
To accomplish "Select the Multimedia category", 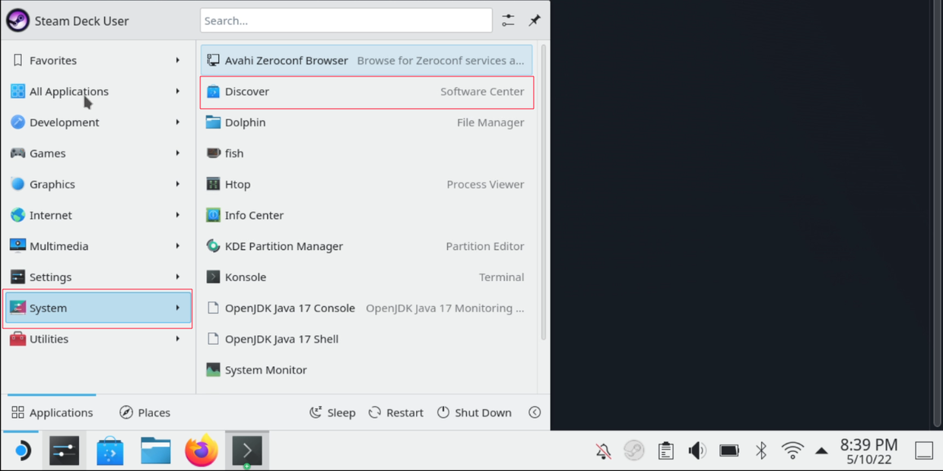I will (97, 247).
